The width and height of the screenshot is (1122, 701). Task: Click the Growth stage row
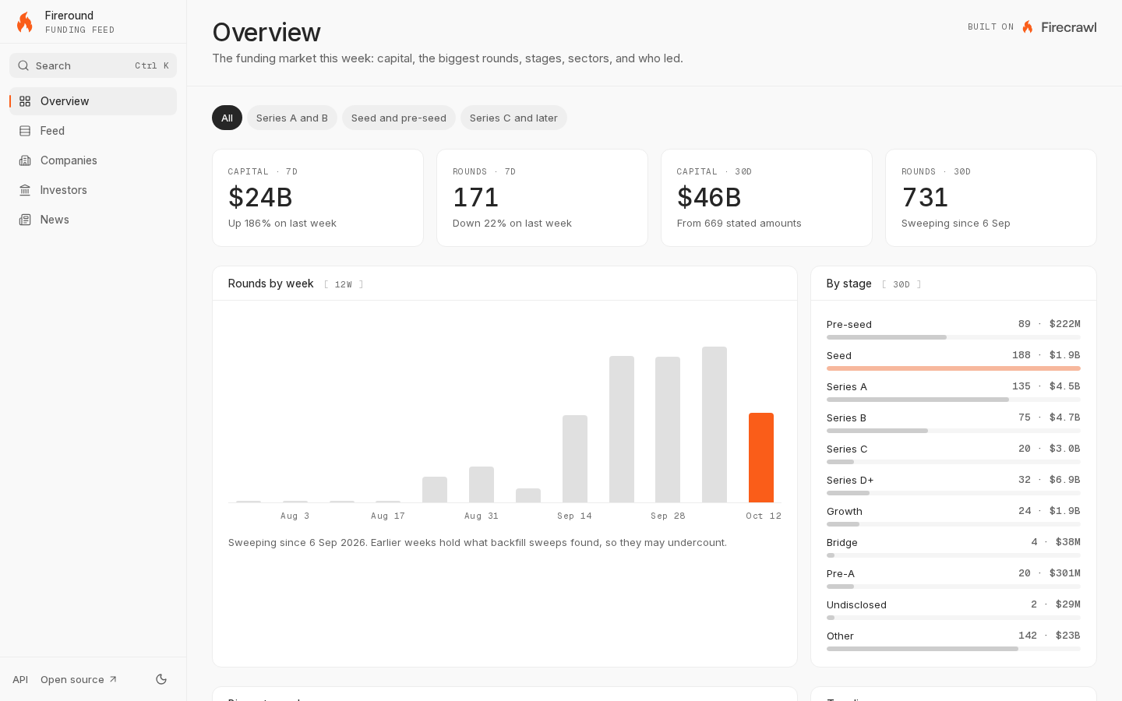954,516
